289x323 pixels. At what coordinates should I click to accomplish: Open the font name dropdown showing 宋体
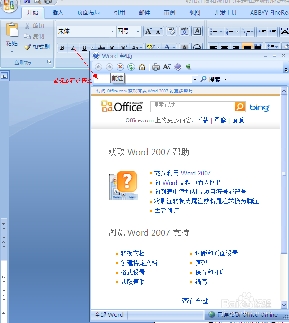point(112,31)
